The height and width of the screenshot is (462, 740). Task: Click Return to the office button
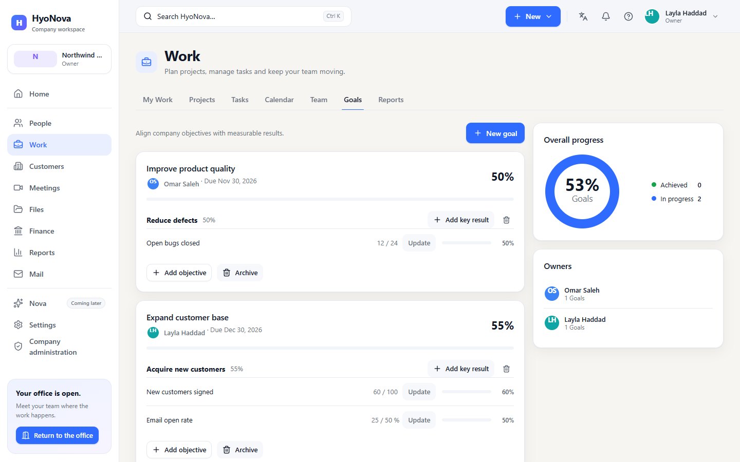tap(57, 435)
